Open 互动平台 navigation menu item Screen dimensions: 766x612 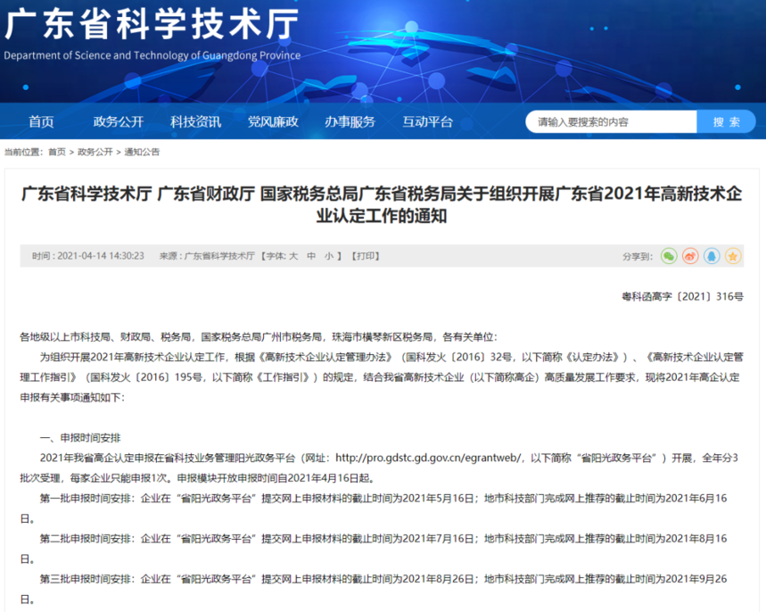427,121
